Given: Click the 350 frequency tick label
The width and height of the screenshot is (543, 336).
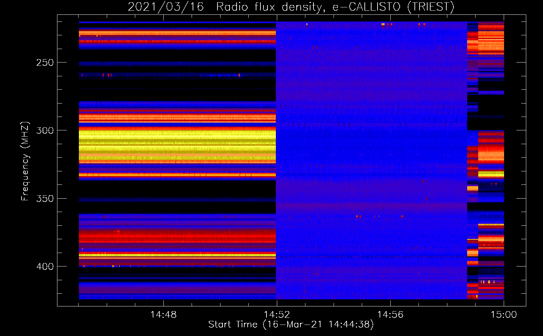Looking at the screenshot, I should [45, 199].
